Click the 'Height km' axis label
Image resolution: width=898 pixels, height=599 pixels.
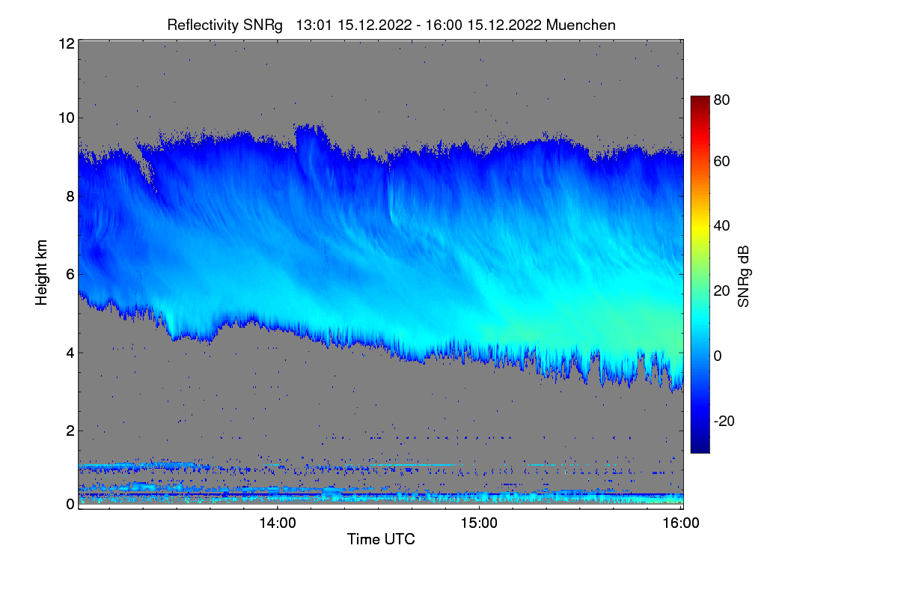coord(42,273)
